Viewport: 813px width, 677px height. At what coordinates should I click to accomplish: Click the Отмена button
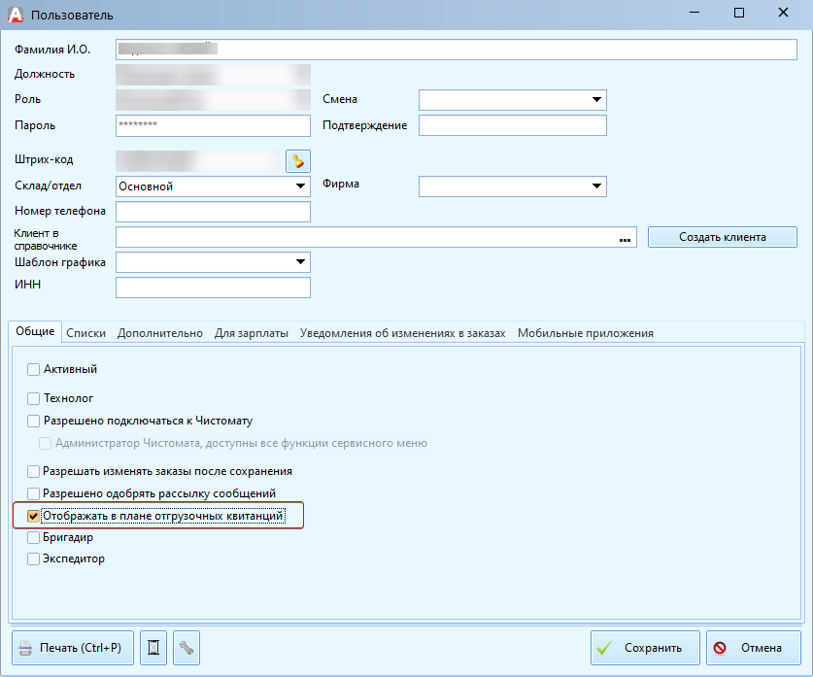[754, 648]
